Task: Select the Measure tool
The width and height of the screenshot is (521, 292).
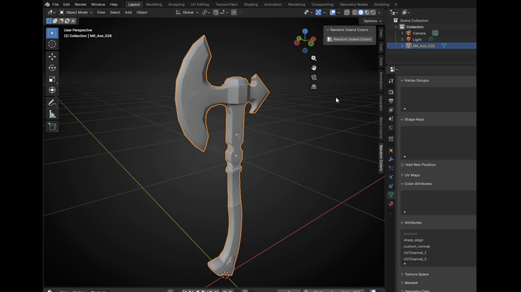Action: tap(52, 114)
